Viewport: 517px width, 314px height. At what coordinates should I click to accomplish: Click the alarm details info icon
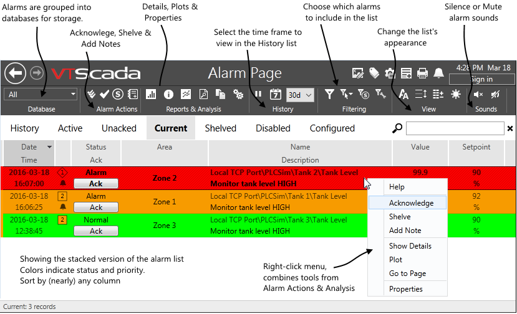168,95
